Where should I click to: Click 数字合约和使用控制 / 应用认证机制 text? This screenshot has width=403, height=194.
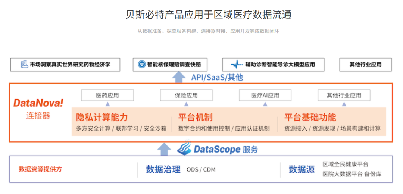coord(224,128)
